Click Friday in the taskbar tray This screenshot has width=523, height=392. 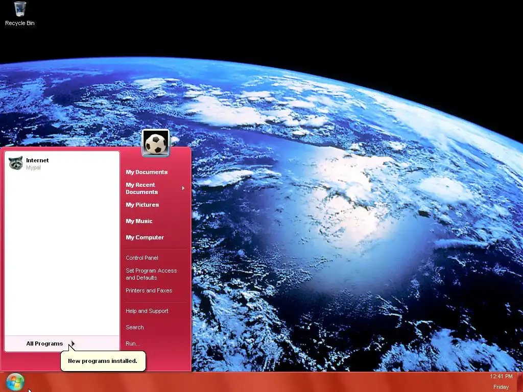[501, 387]
